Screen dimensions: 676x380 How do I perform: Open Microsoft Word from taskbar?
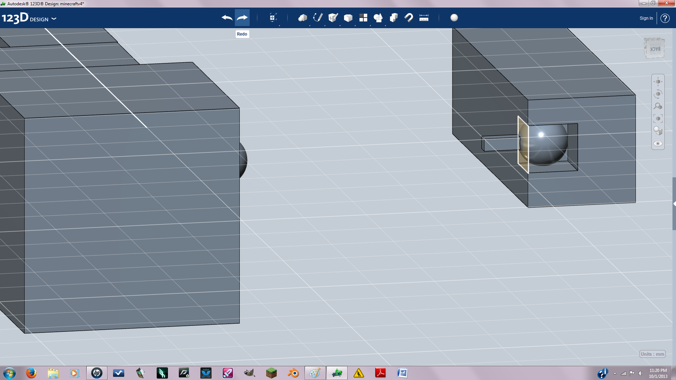(402, 373)
